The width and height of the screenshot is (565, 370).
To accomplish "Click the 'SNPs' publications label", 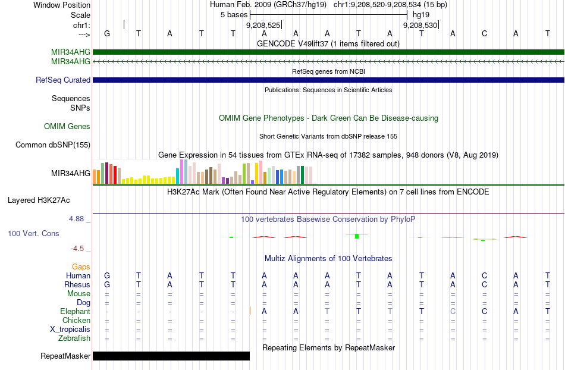I will [80, 108].
